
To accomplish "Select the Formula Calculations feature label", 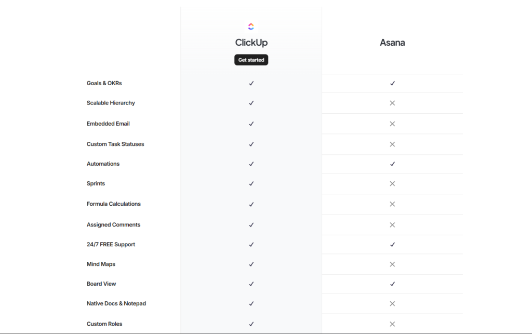I will click(x=113, y=204).
